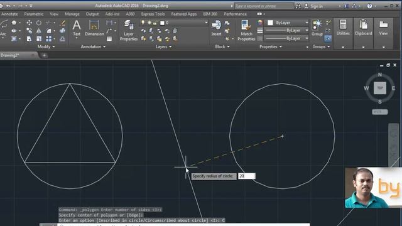Open the linetype ByLayer dropdown
This screenshot has height=226, width=402.
pos(307,38)
